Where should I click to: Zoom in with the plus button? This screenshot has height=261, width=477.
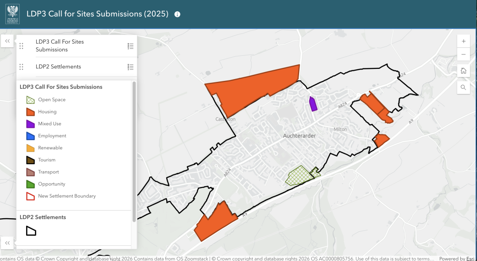coord(463,41)
